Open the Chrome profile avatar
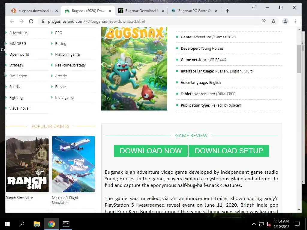The image size is (307, 230). click(x=285, y=21)
